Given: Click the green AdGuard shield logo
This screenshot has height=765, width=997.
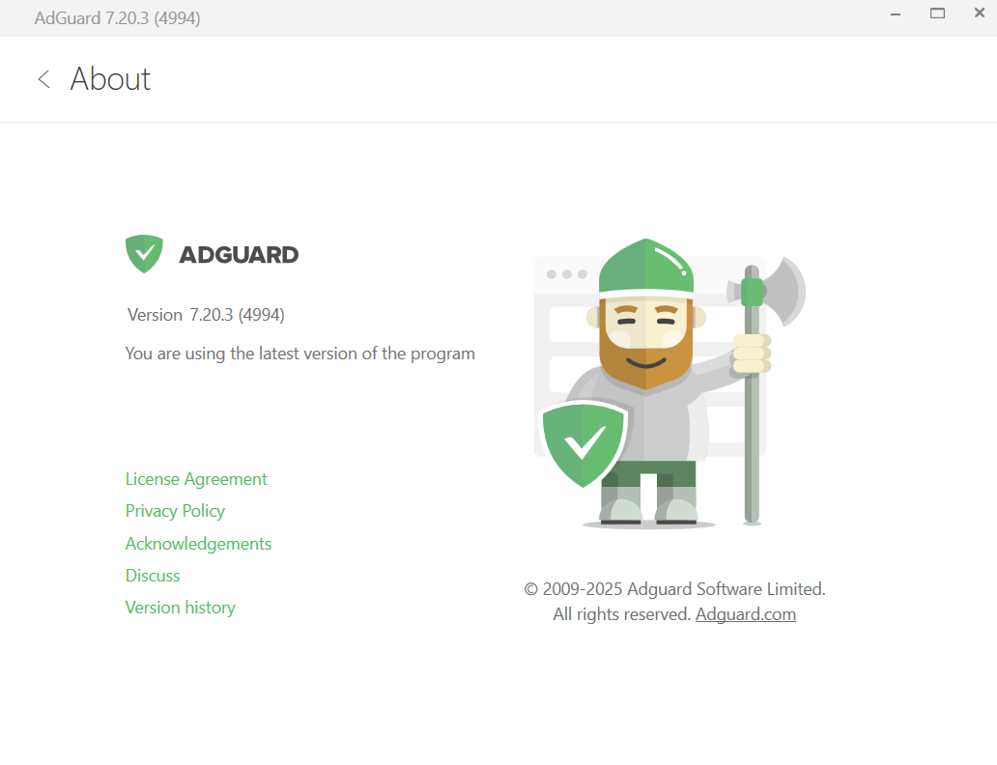Looking at the screenshot, I should (144, 254).
